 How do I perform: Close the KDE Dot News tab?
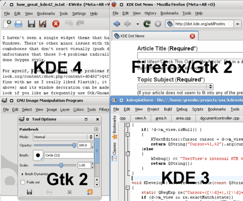192,36
